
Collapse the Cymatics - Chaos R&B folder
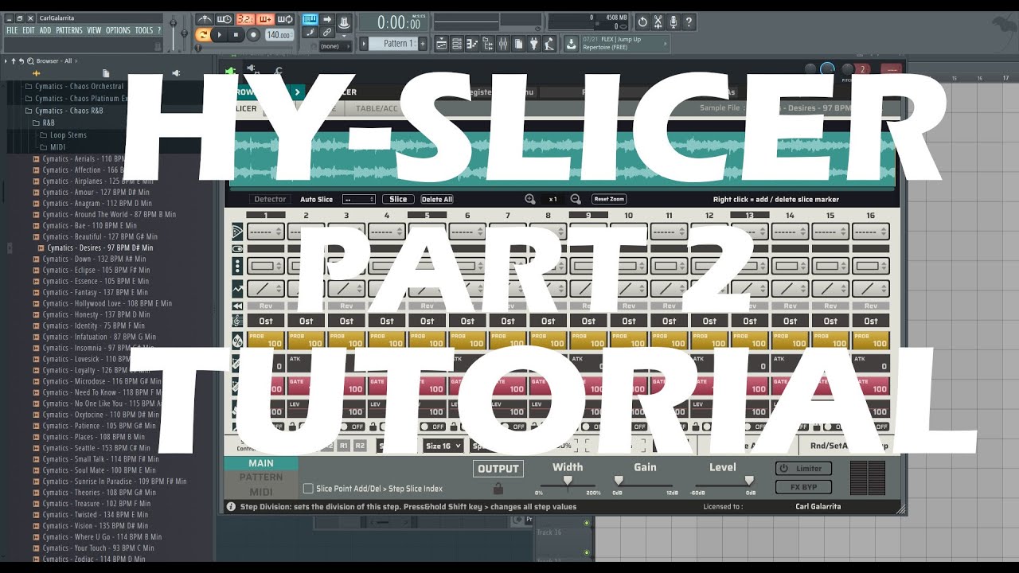tap(64, 111)
